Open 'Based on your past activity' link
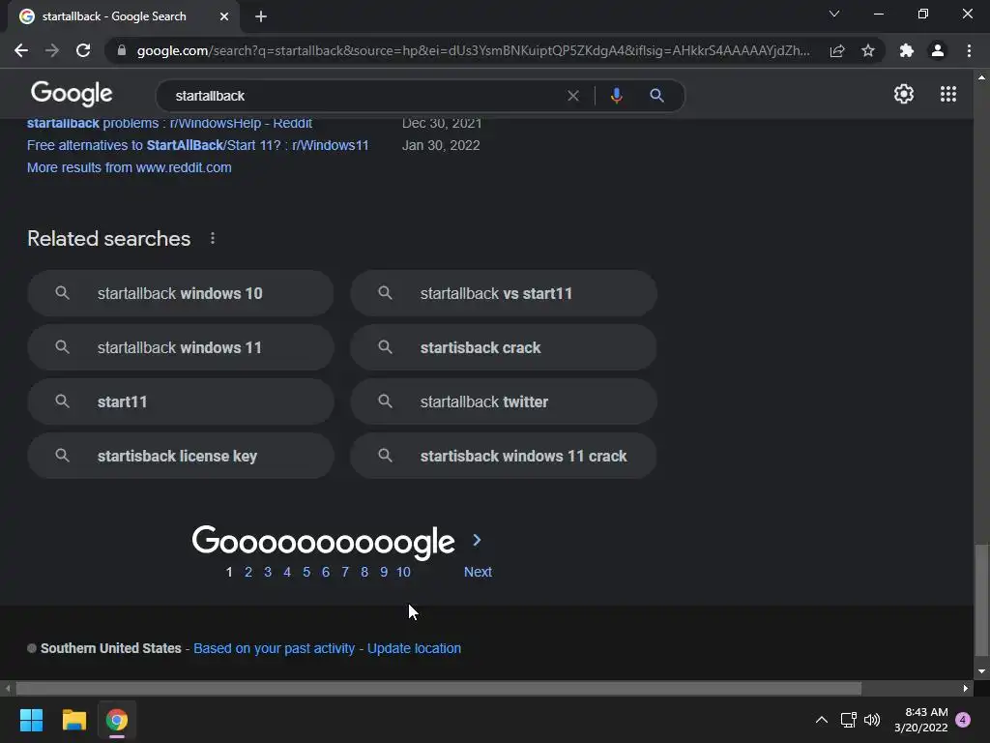 click(274, 648)
